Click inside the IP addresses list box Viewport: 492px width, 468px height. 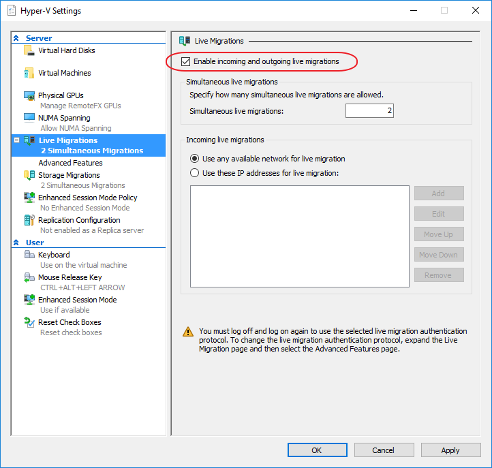[x=300, y=236]
